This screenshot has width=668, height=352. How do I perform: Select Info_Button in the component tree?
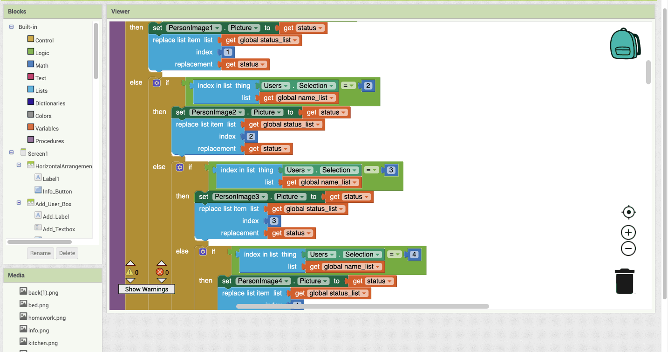[x=57, y=191]
